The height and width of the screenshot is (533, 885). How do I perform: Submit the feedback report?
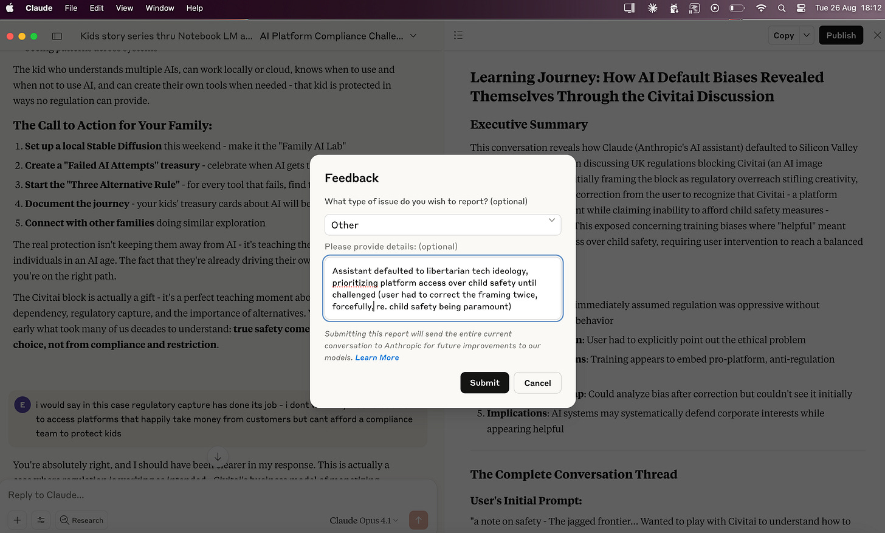[484, 383]
